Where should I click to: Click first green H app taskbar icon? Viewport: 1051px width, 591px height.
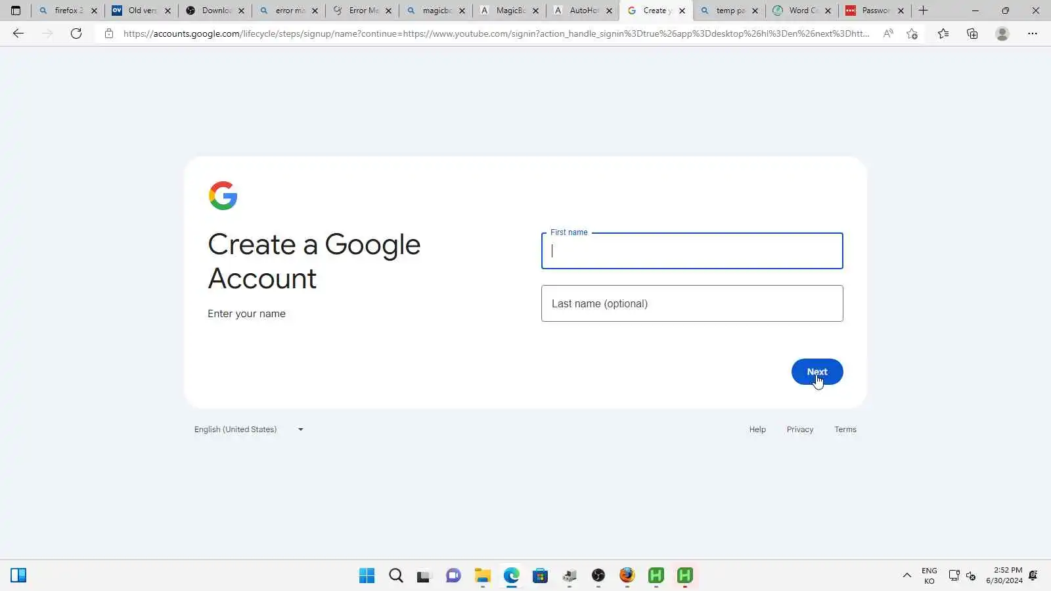[656, 576]
